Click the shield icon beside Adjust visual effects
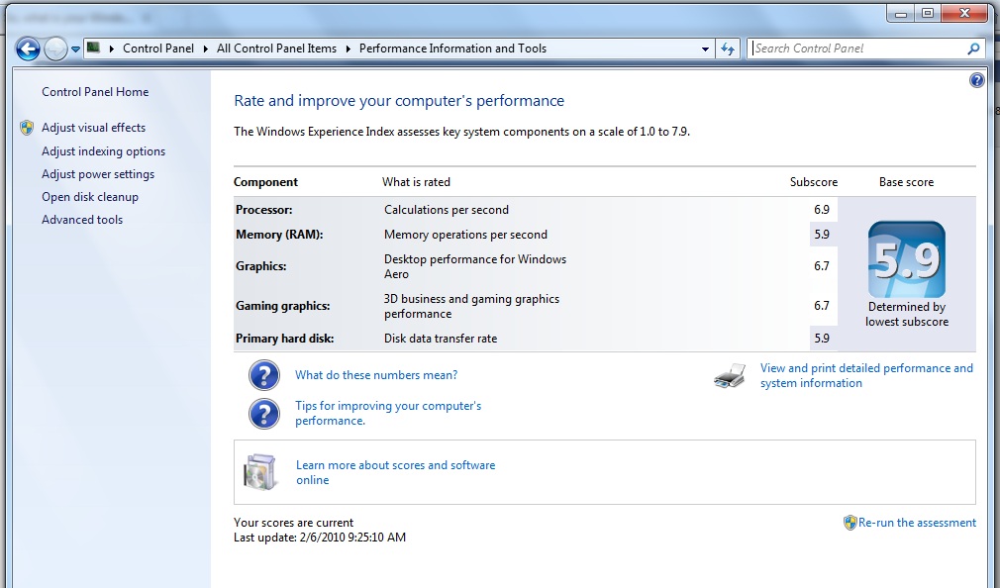Screen dimensions: 1000x588 tap(27, 128)
